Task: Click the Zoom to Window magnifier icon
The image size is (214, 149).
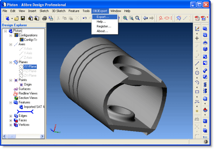Action: coord(131,18)
